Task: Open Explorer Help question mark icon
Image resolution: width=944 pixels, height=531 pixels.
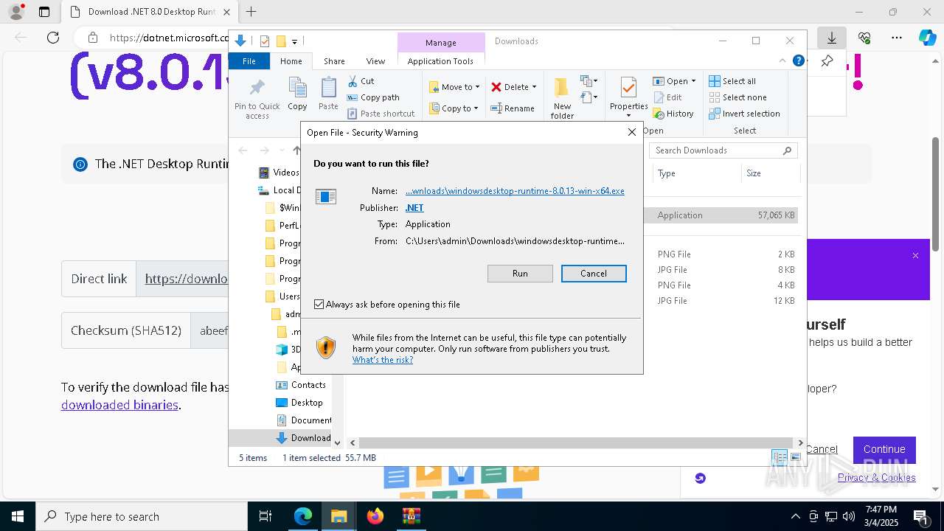Action: [x=798, y=61]
